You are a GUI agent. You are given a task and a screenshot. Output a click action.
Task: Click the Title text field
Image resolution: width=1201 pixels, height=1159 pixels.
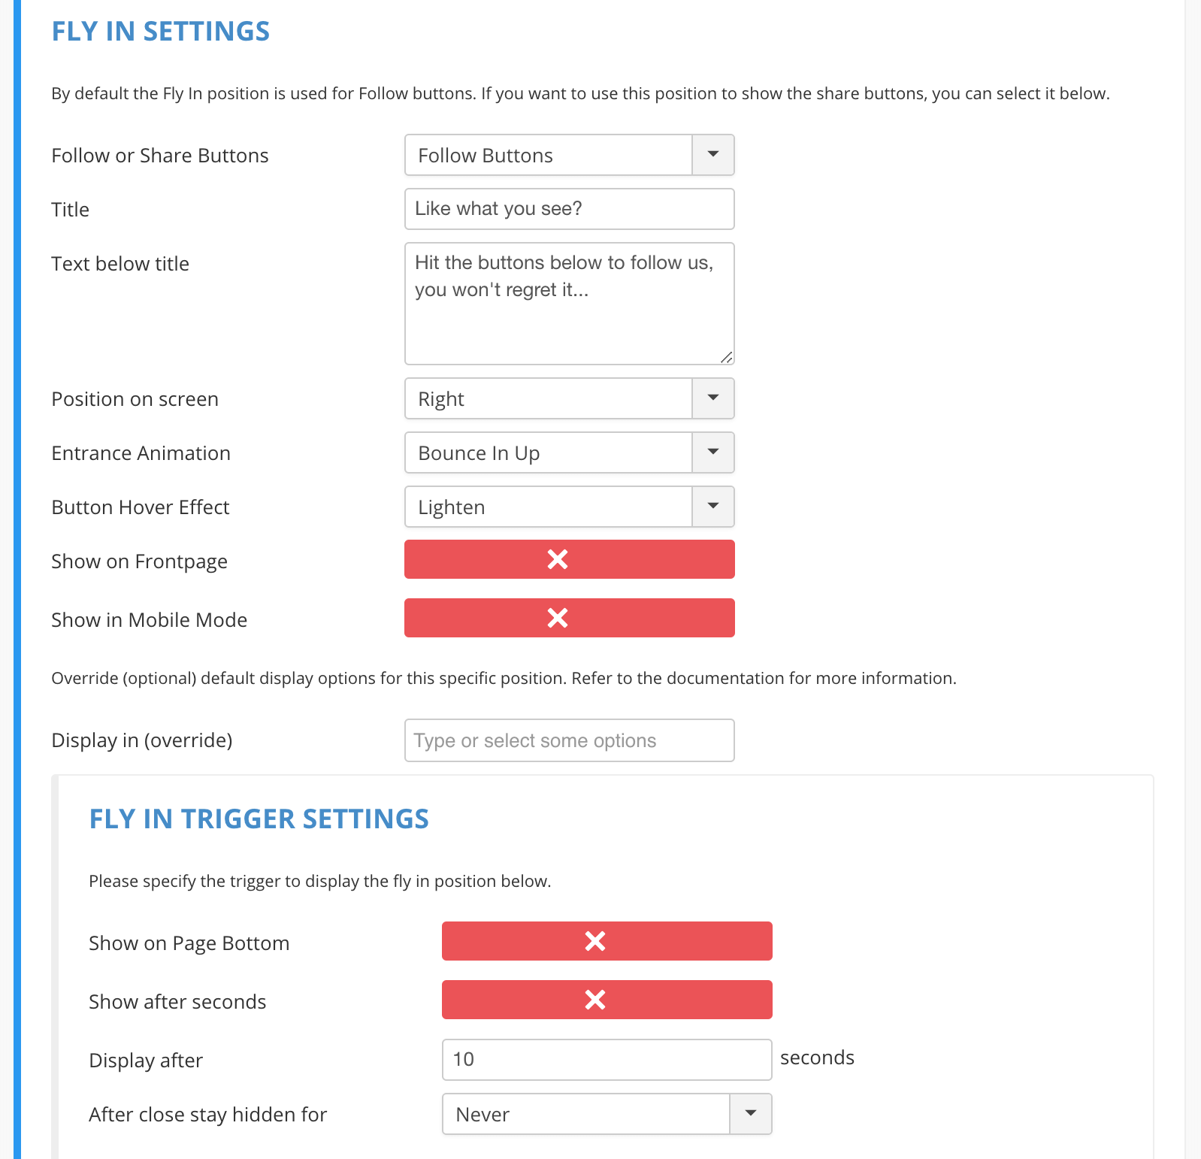click(x=569, y=209)
